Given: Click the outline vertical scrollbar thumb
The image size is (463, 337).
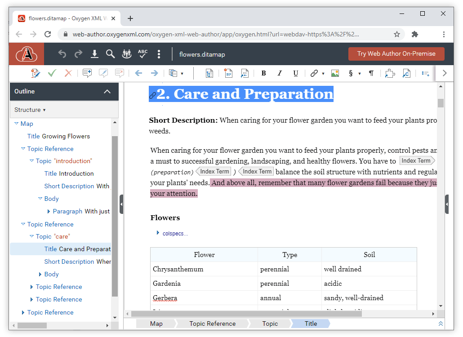Looking at the screenshot, I should [x=115, y=216].
